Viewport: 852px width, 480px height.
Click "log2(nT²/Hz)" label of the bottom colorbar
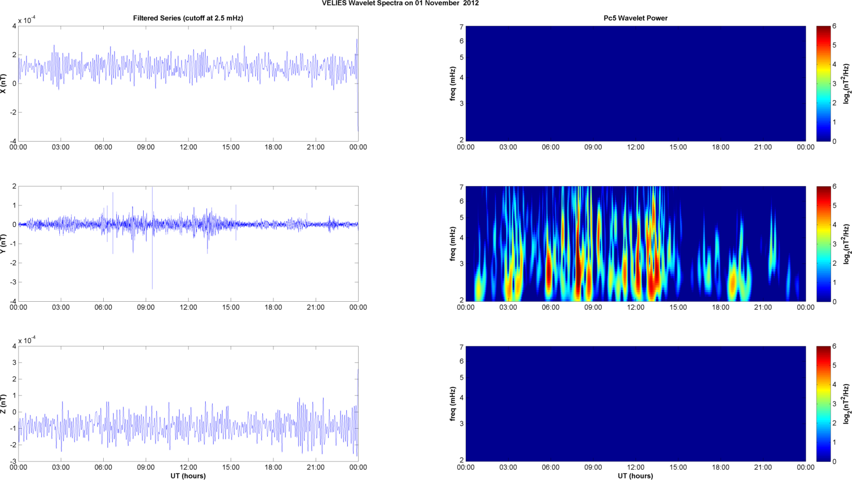(x=846, y=404)
